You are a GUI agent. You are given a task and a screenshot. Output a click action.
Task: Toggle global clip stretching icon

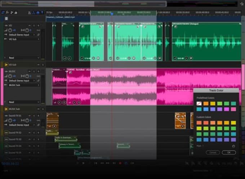point(34,13)
